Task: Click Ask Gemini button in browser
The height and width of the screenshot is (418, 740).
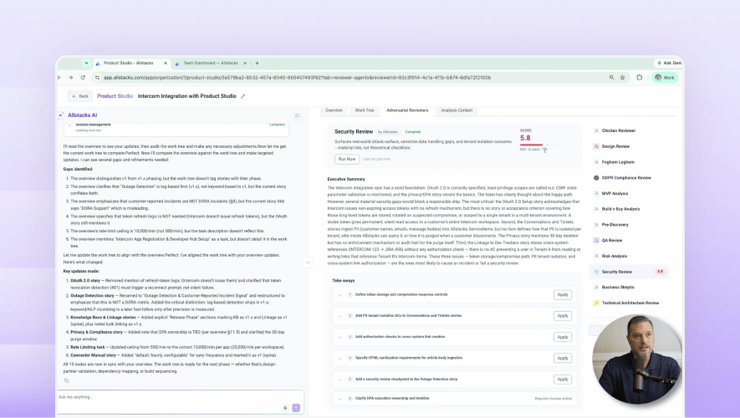Action: pyautogui.click(x=668, y=63)
